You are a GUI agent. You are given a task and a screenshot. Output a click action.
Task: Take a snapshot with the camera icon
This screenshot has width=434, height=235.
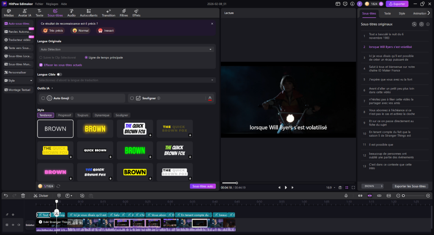340,187
